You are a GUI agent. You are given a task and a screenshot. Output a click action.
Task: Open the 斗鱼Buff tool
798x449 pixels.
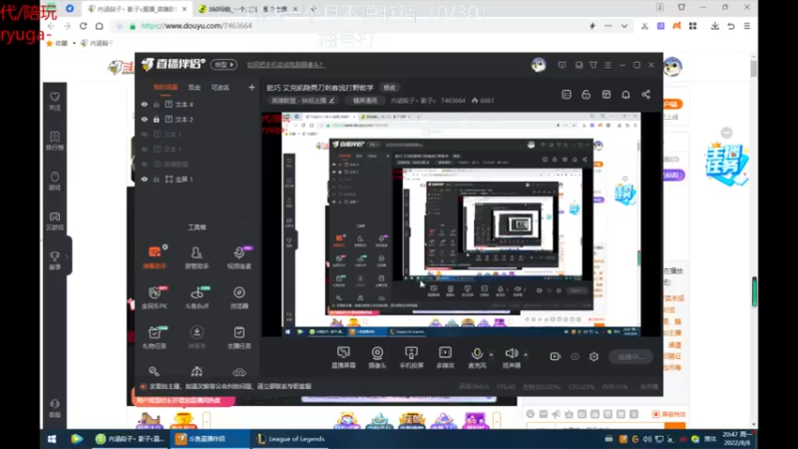coord(197,297)
